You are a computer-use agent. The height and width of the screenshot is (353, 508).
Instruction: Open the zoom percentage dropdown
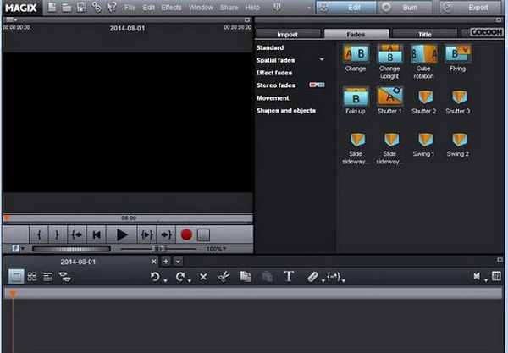point(224,249)
